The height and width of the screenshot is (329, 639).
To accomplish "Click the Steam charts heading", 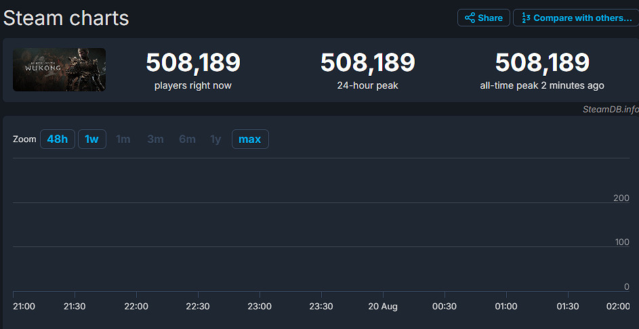I will (x=66, y=18).
